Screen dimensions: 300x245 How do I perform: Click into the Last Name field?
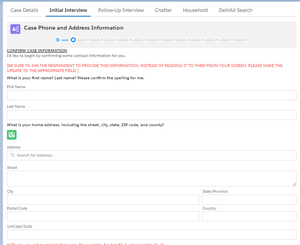pyautogui.click(x=152, y=115)
